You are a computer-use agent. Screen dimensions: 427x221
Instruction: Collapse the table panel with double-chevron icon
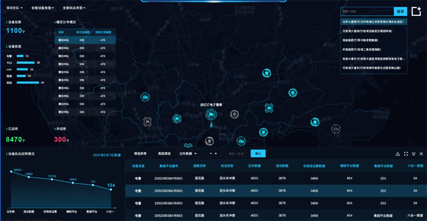(x=413, y=154)
